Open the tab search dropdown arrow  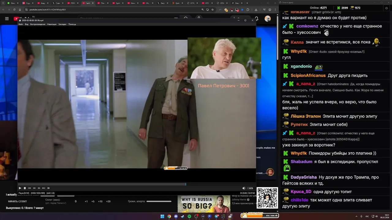coord(3,3)
